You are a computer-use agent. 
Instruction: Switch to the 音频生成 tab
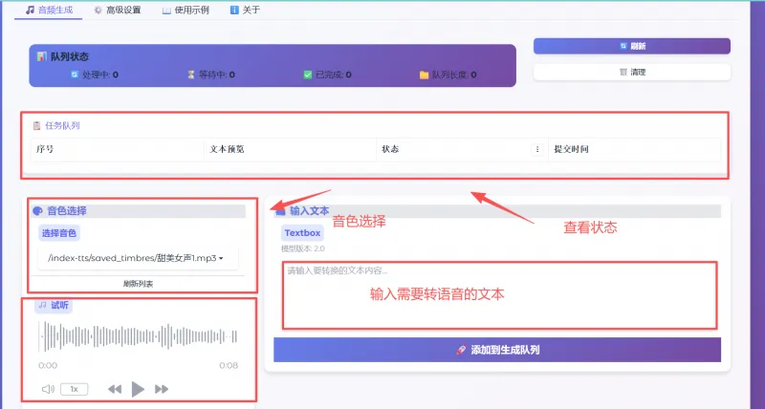(49, 10)
